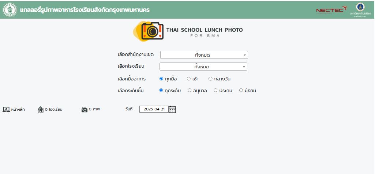The image size is (375, 174).
Task: Select the ทุกระดับ all levels radio
Action: tap(161, 90)
